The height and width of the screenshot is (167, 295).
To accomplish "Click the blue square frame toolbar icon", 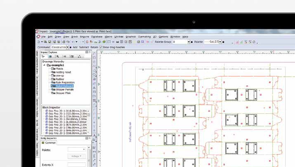I will click(143, 42).
